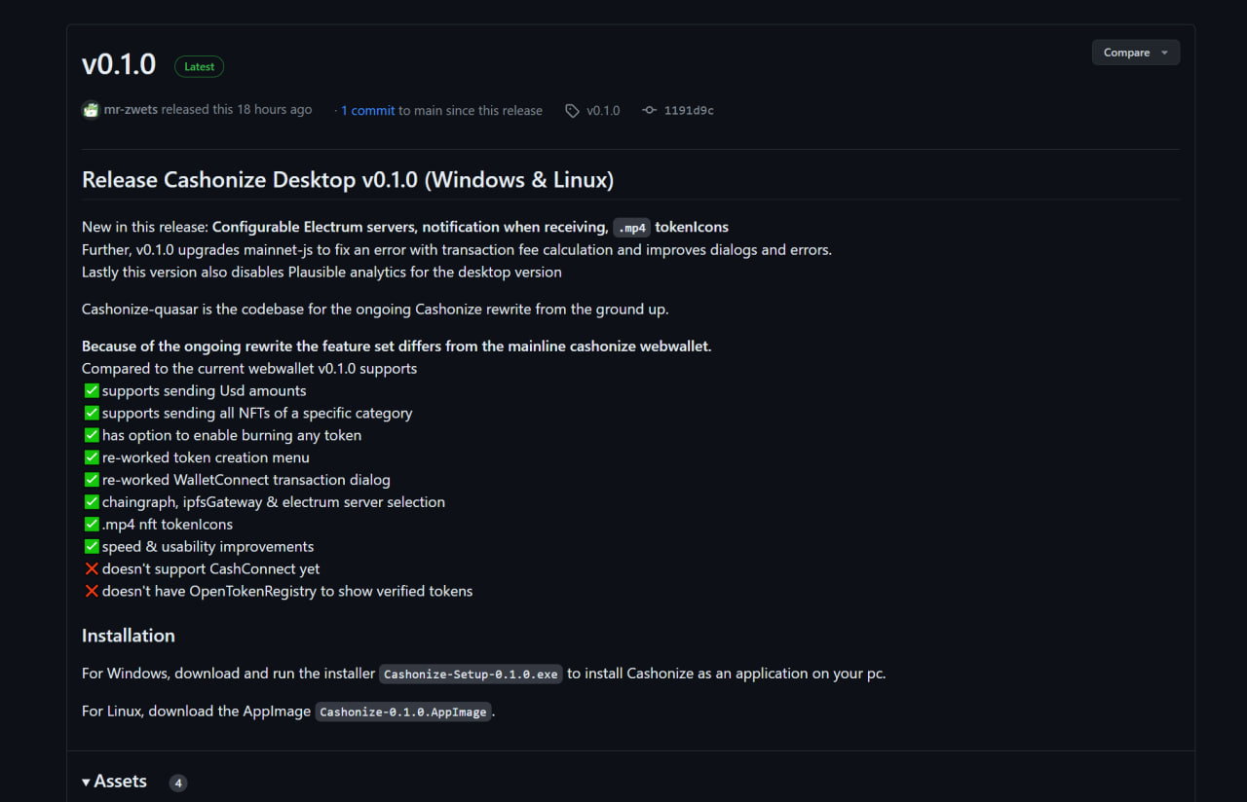Collapse the Assets section triangle
The image size is (1247, 802).
point(87,782)
